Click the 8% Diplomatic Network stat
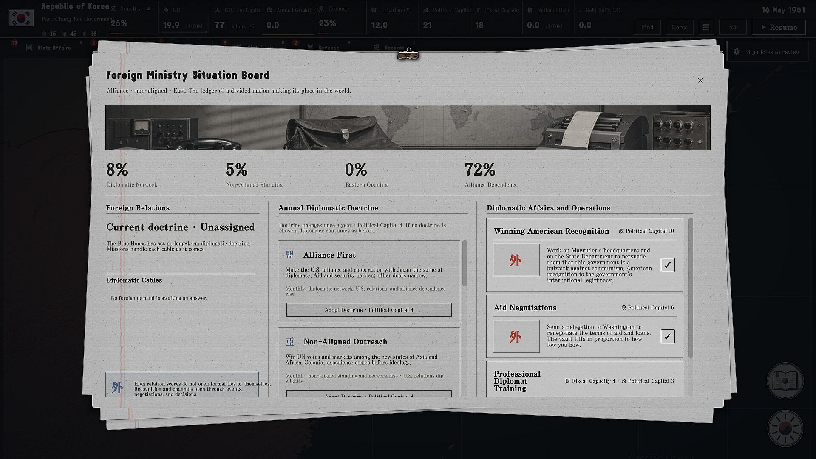The image size is (816, 459). click(x=132, y=175)
